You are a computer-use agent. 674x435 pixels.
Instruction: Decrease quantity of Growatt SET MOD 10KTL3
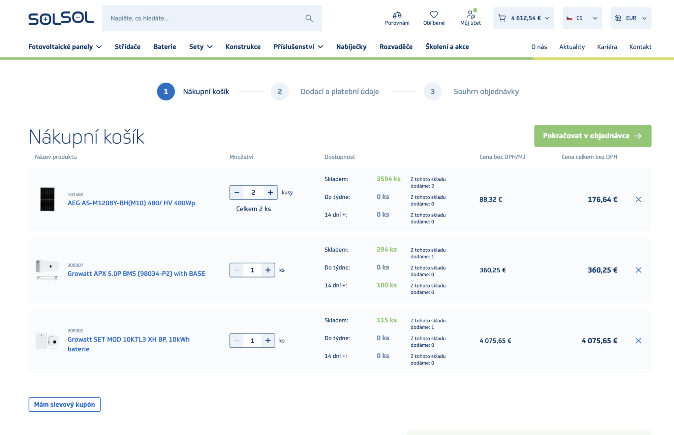click(237, 341)
